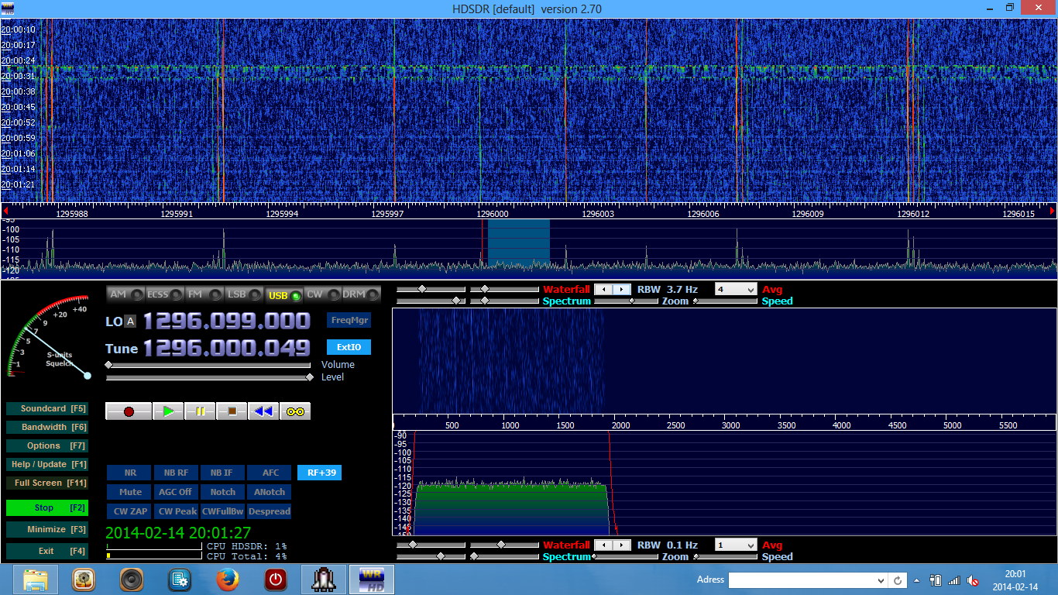Click the red Record button

pos(129,411)
